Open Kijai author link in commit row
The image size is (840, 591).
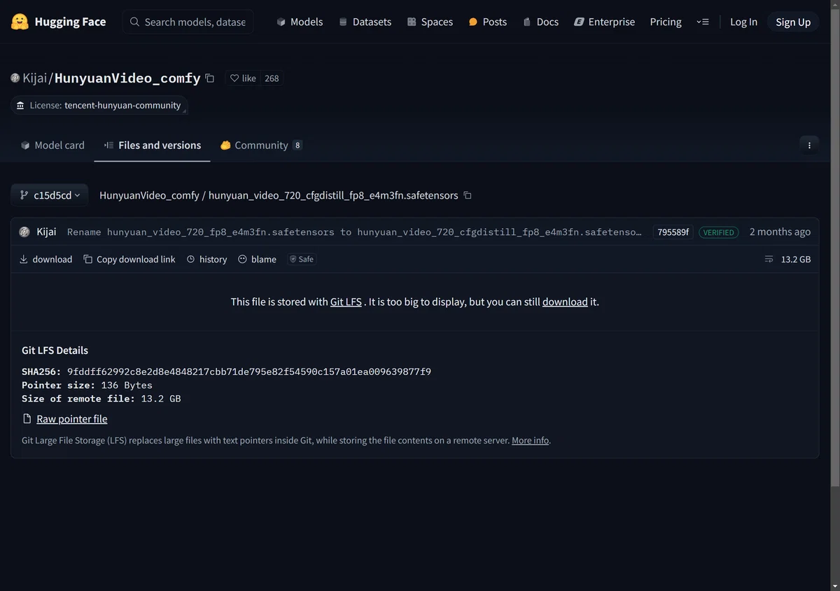46,232
